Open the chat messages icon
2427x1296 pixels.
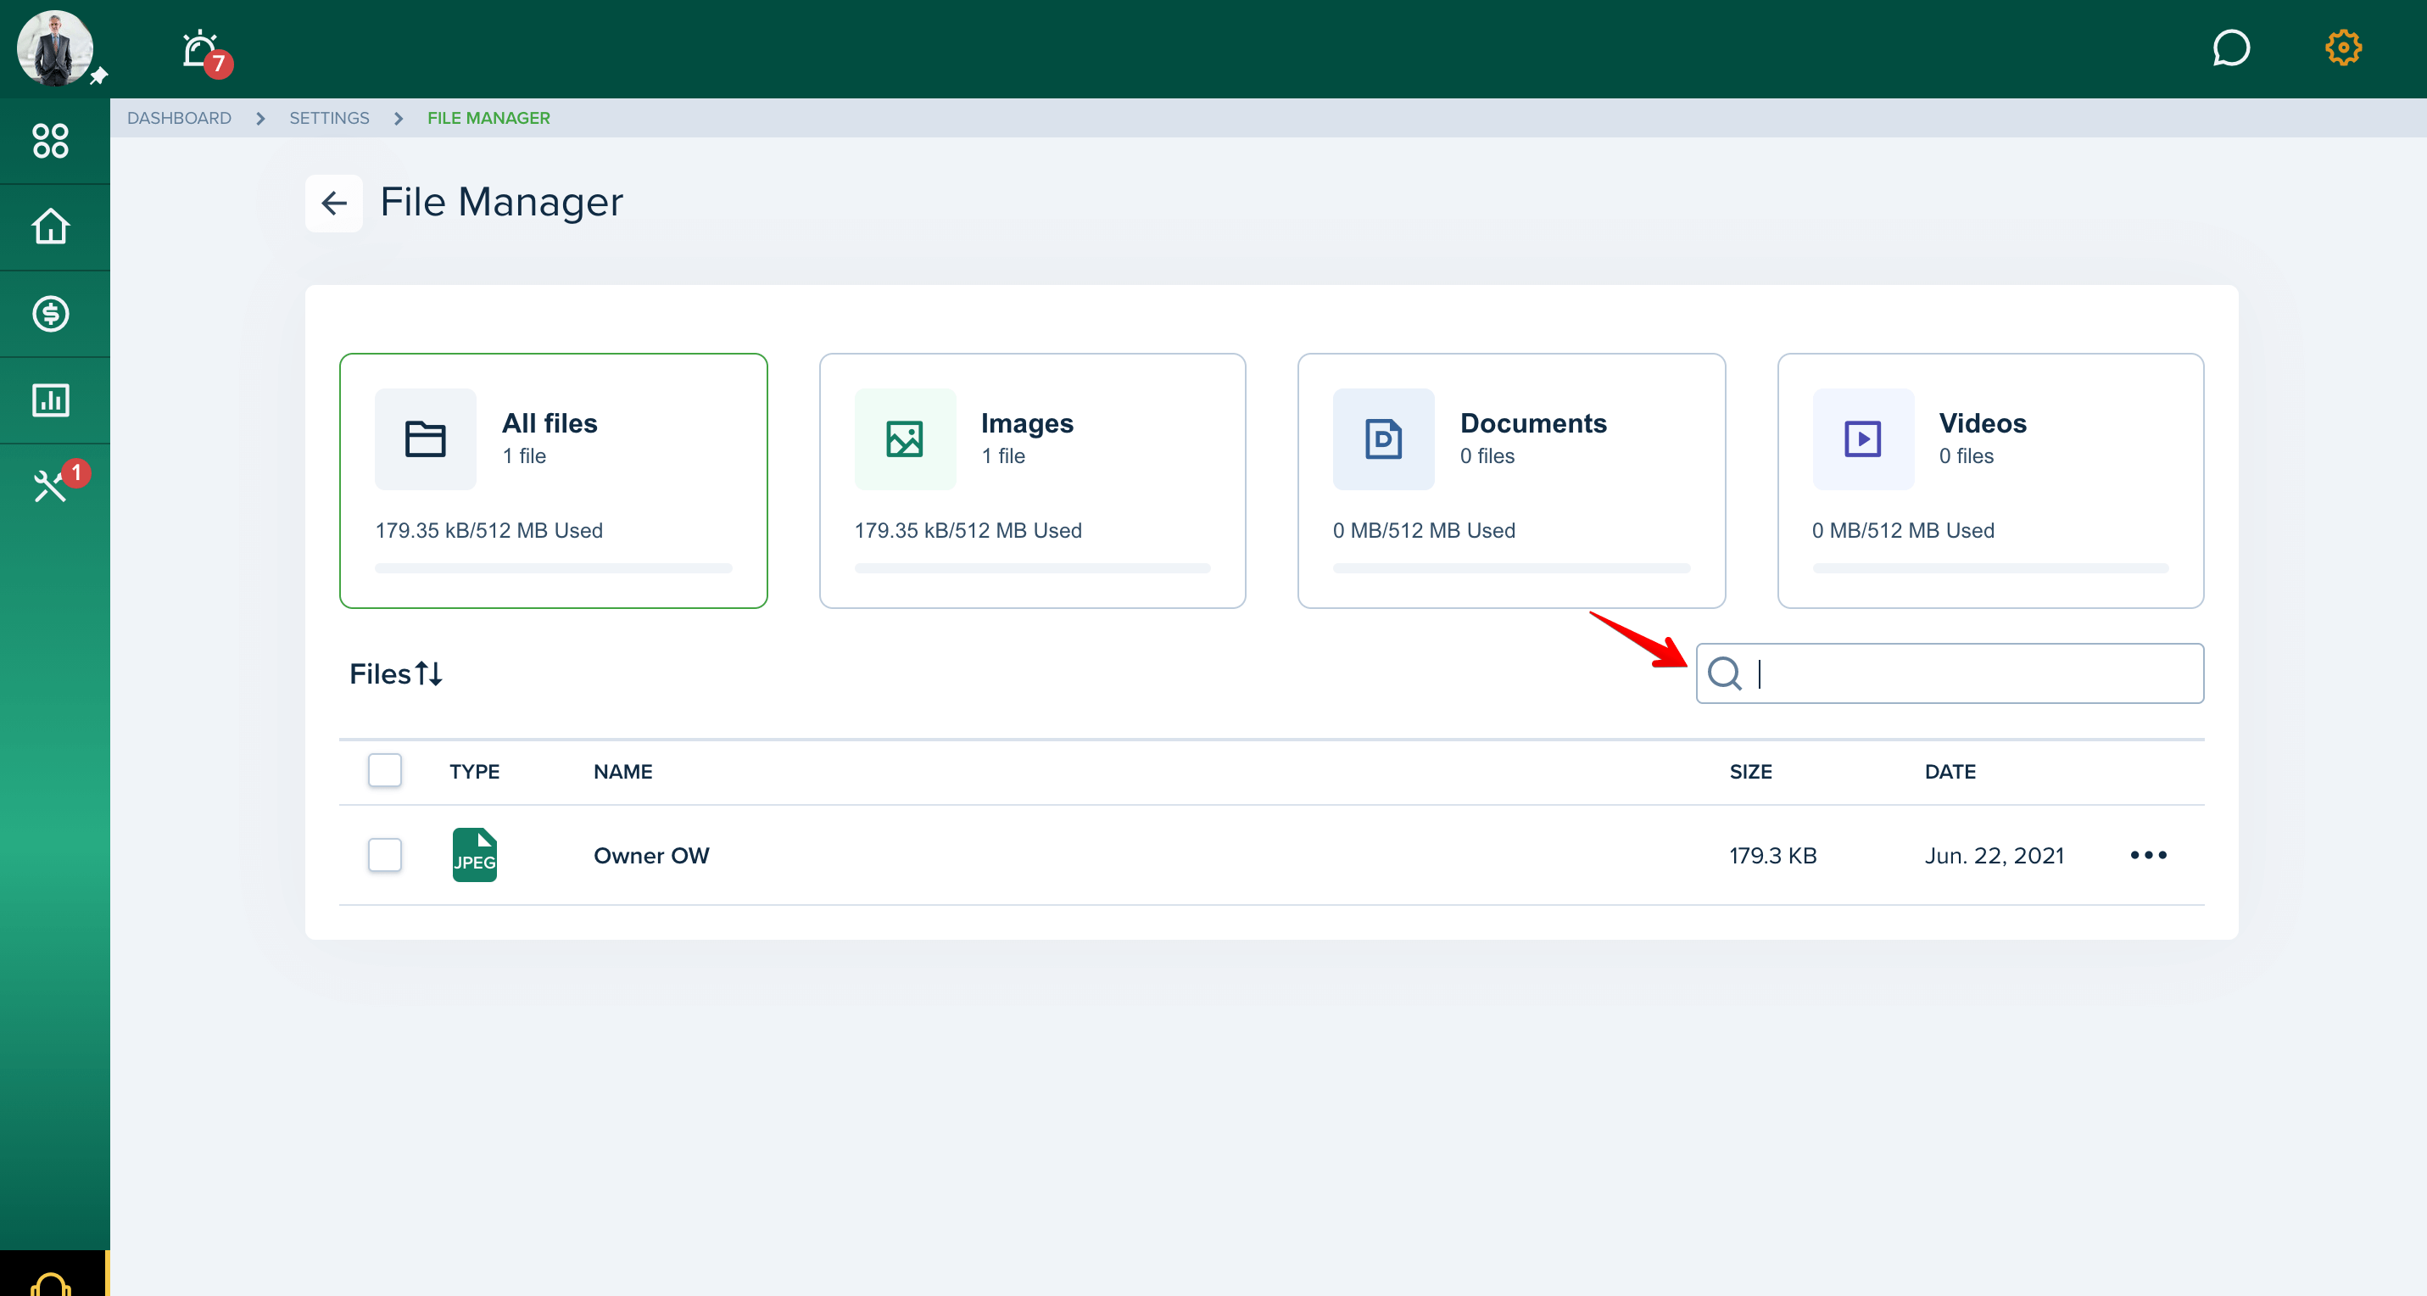(x=2230, y=48)
